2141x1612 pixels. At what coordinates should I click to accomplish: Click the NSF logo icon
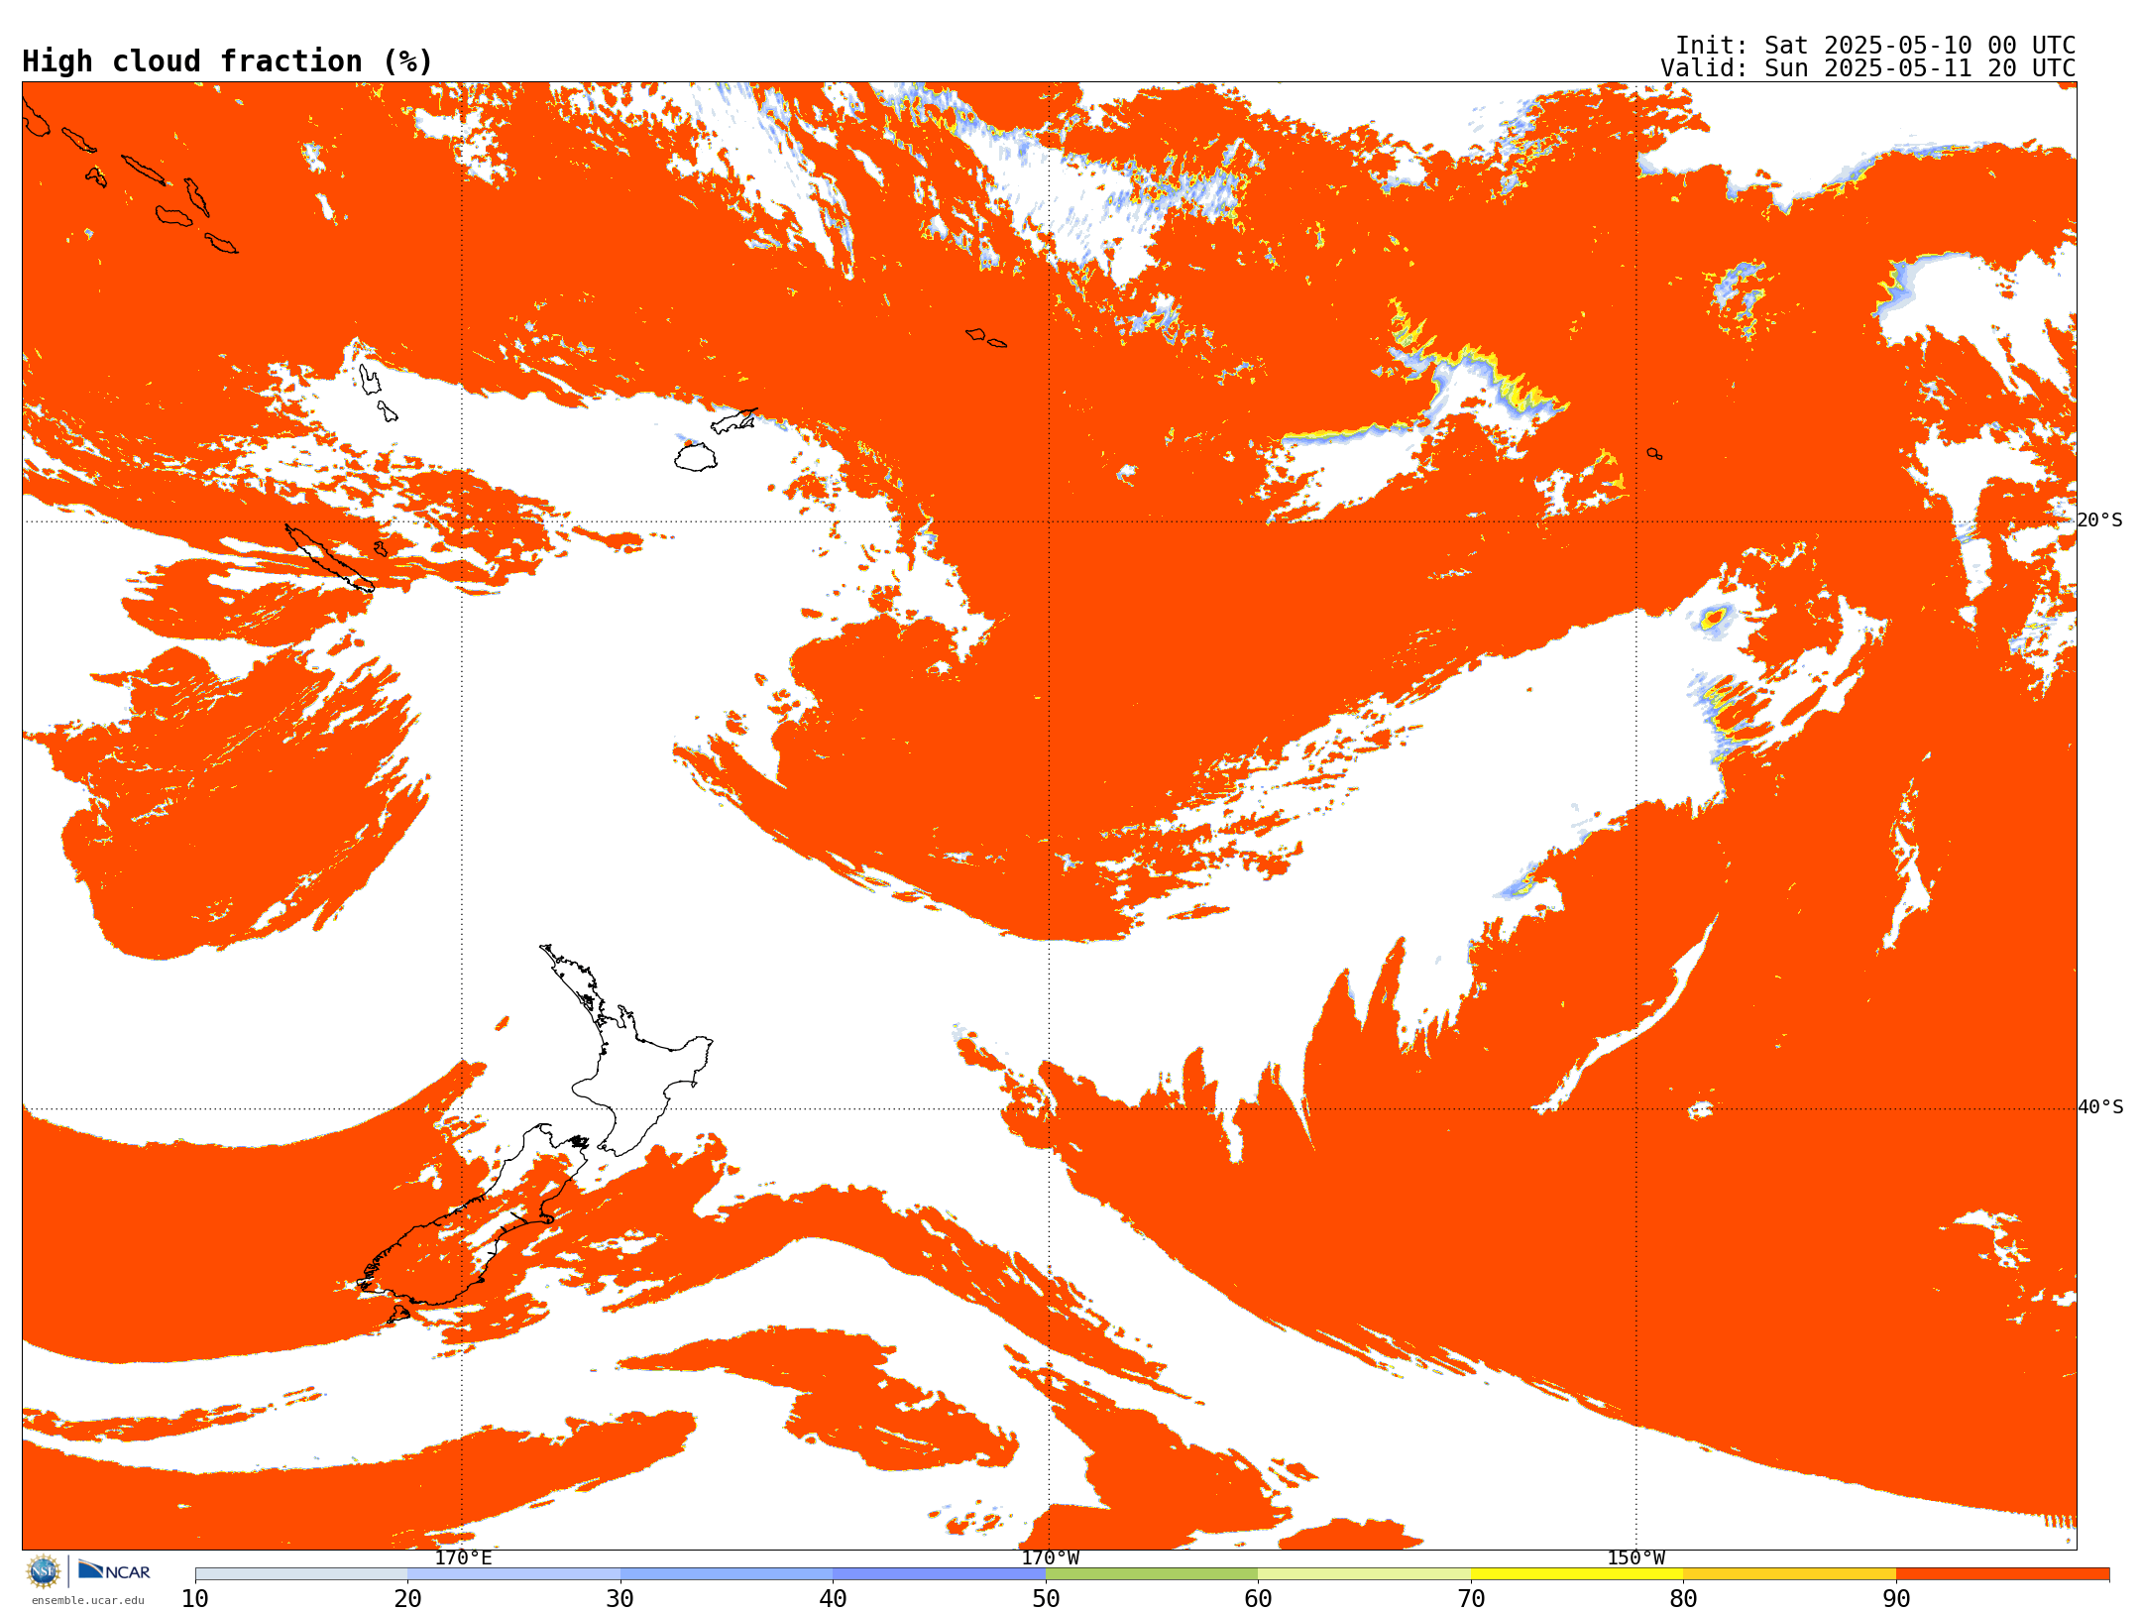pyautogui.click(x=44, y=1571)
